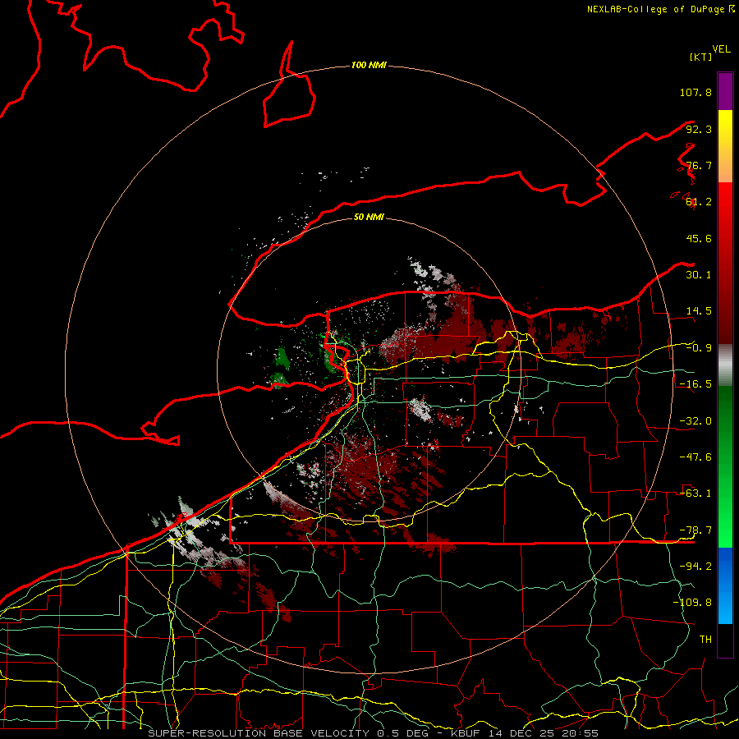Click the [KT] units label

[x=700, y=57]
